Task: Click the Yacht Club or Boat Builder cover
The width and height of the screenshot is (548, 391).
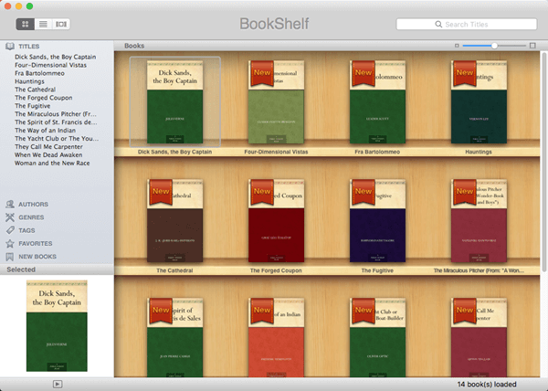Action: click(377, 337)
